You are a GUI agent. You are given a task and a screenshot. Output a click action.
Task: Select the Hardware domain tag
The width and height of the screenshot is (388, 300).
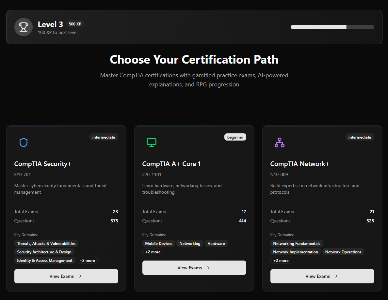[x=216, y=244]
